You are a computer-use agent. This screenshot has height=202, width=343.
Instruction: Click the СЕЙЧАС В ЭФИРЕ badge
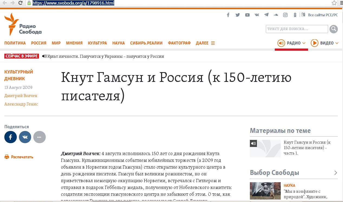(22, 56)
